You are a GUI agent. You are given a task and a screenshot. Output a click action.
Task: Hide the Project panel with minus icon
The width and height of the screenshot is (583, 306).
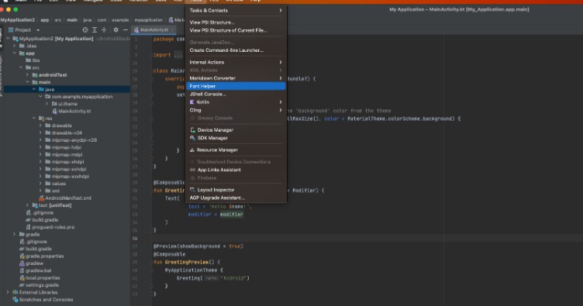[x=126, y=29]
